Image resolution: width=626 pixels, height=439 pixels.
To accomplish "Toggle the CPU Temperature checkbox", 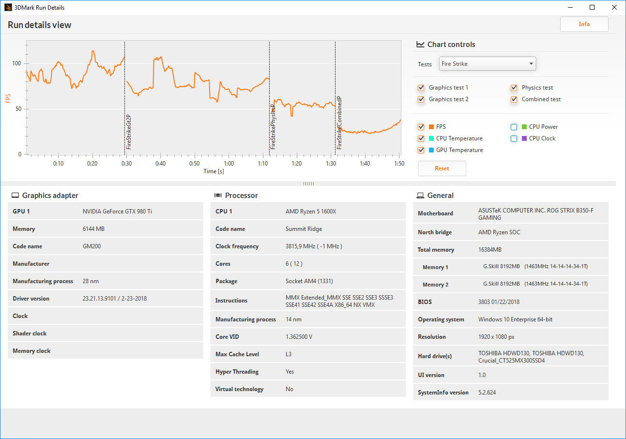I will tap(421, 139).
